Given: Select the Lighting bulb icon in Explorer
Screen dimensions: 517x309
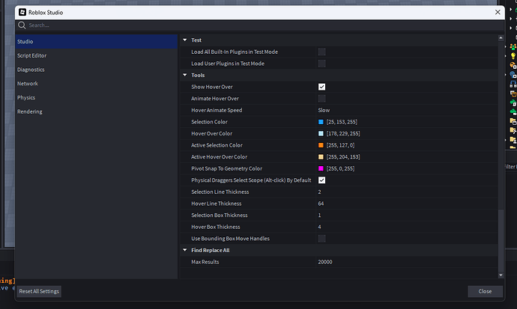Looking at the screenshot, I should pyautogui.click(x=513, y=56).
